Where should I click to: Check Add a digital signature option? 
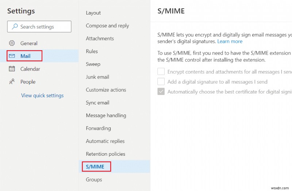pos(161,82)
